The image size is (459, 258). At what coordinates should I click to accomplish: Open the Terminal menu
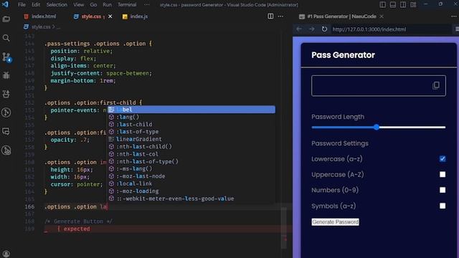127,5
